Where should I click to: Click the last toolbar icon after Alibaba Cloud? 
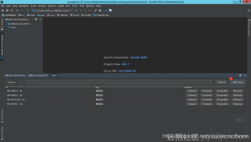click(x=110, y=11)
